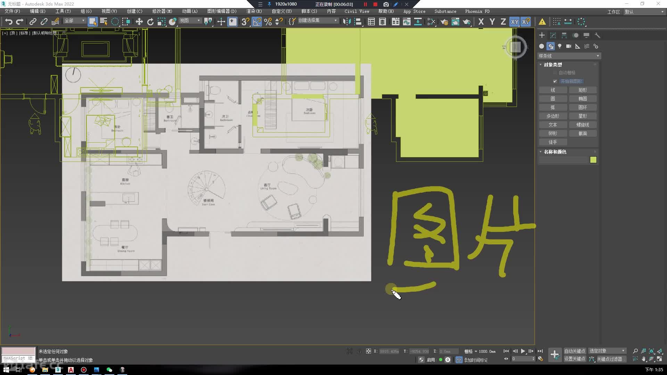Click the 弧 (Arc) button

point(553,107)
